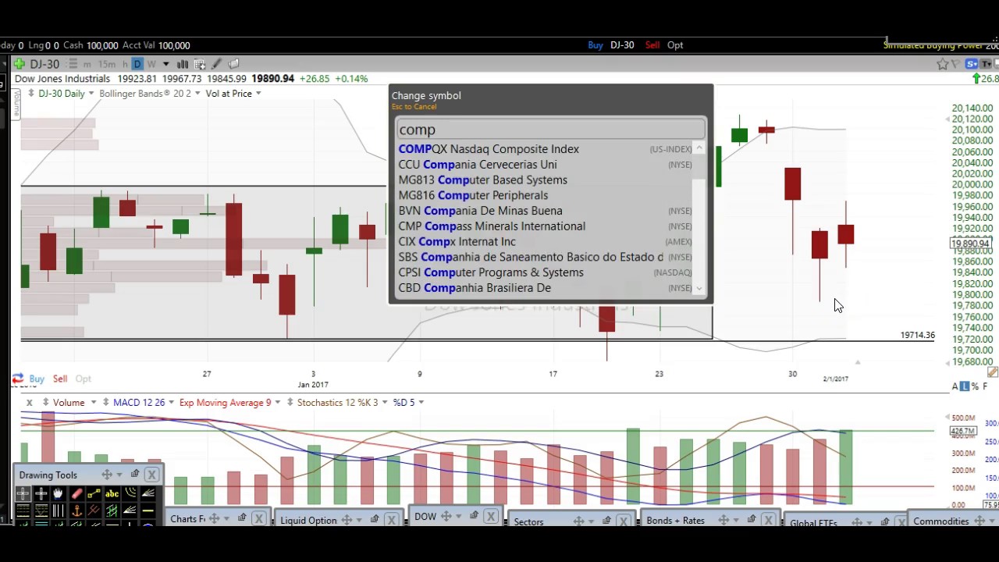Expand the Bollinger Bands indicator dropdown

[197, 94]
